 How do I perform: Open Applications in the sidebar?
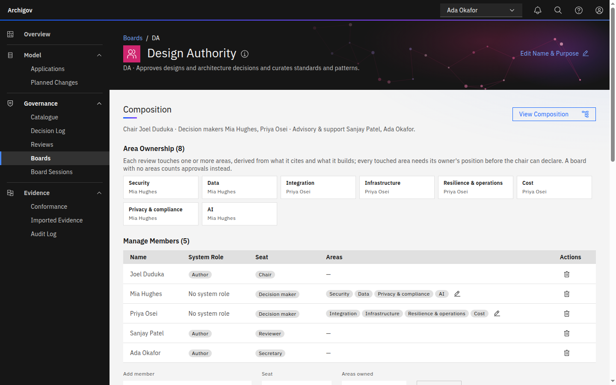tap(55, 69)
